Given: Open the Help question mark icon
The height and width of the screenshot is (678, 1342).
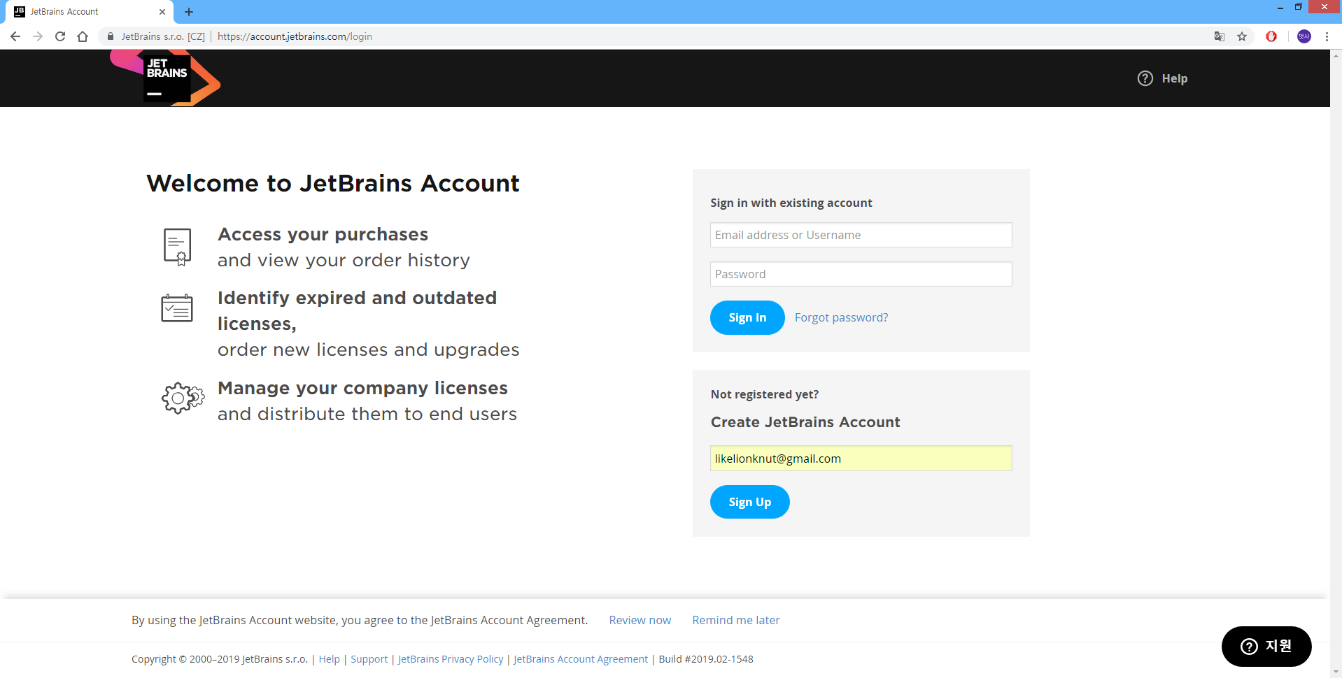Looking at the screenshot, I should tap(1145, 78).
